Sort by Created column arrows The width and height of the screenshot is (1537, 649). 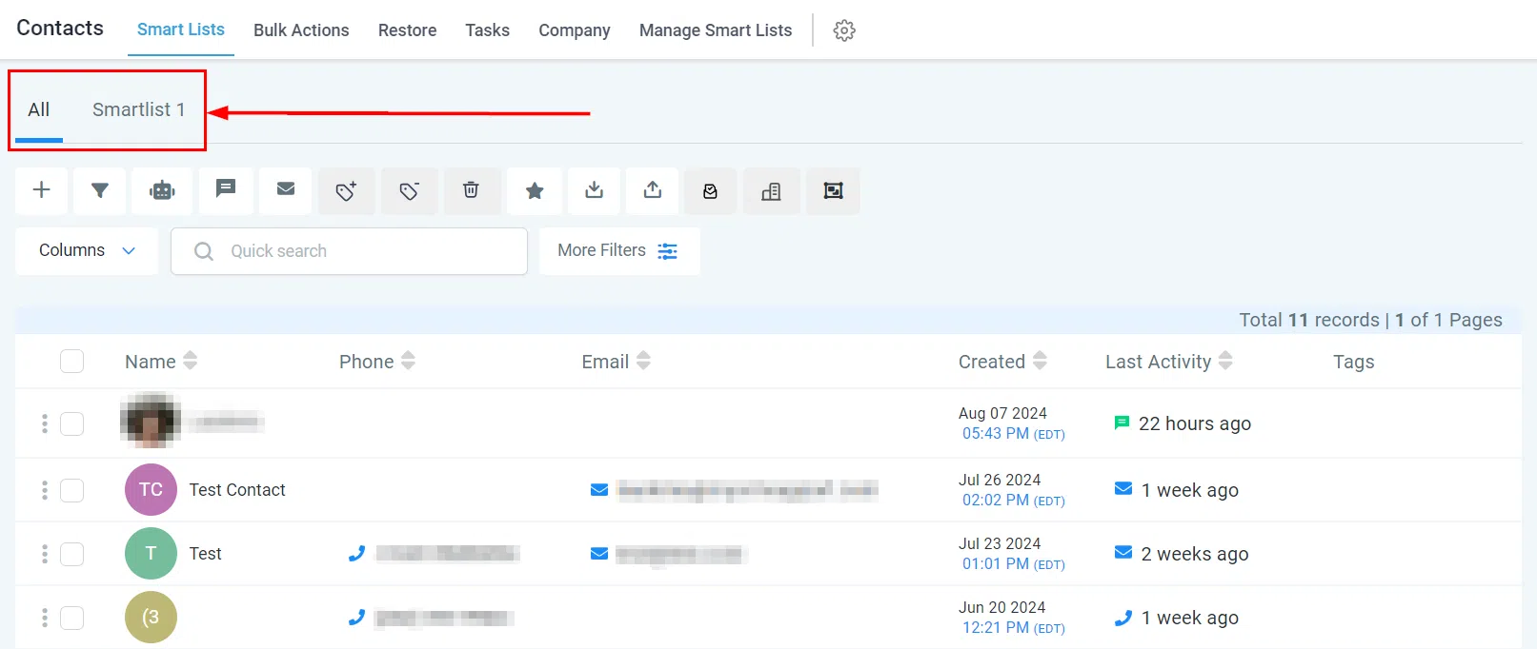pyautogui.click(x=1040, y=361)
